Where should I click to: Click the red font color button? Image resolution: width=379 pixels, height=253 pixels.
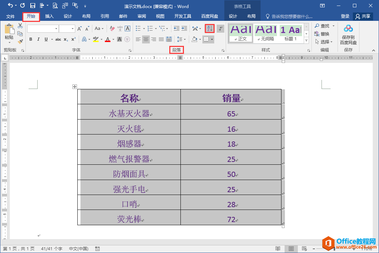pos(108,39)
